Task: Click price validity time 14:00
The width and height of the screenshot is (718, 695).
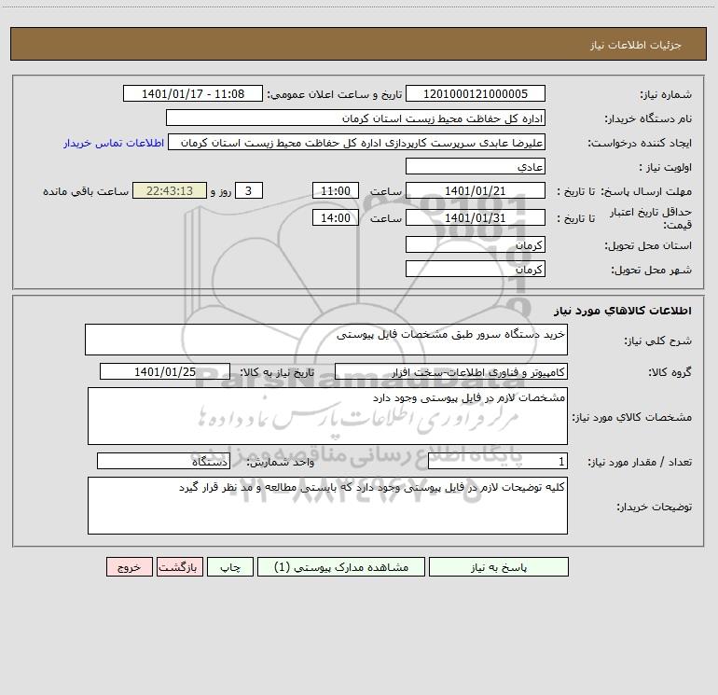Action: (335, 217)
